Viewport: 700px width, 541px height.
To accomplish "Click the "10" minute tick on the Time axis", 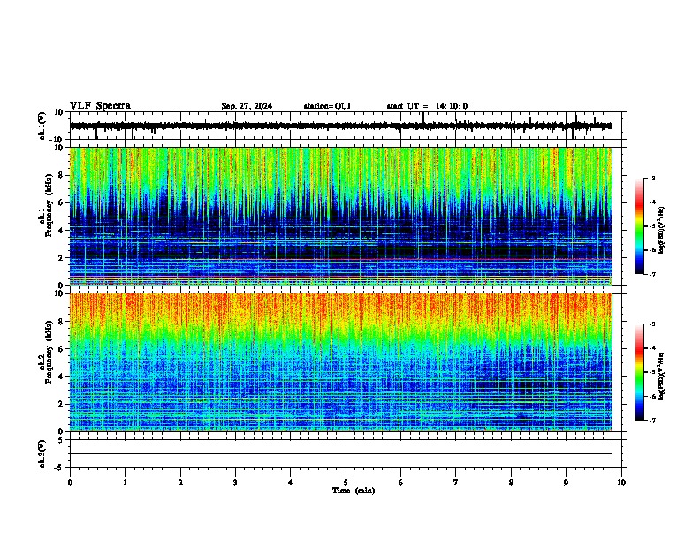I will [621, 483].
